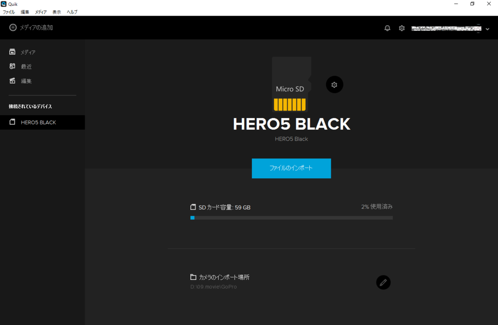Click the pencil icon to edit import location
This screenshot has width=498, height=325.
pyautogui.click(x=383, y=282)
